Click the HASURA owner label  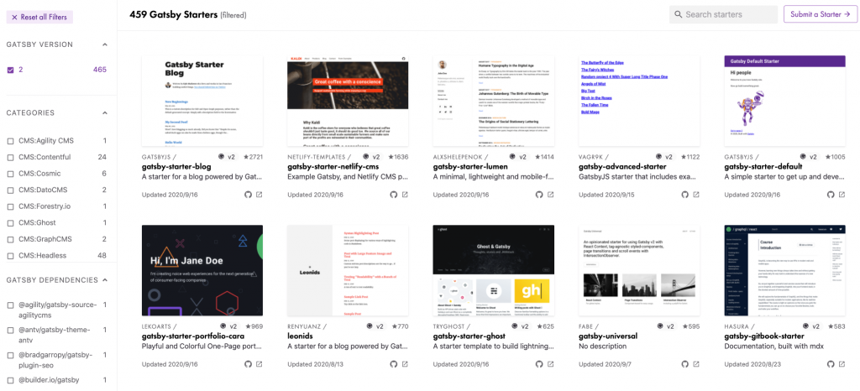(737, 326)
